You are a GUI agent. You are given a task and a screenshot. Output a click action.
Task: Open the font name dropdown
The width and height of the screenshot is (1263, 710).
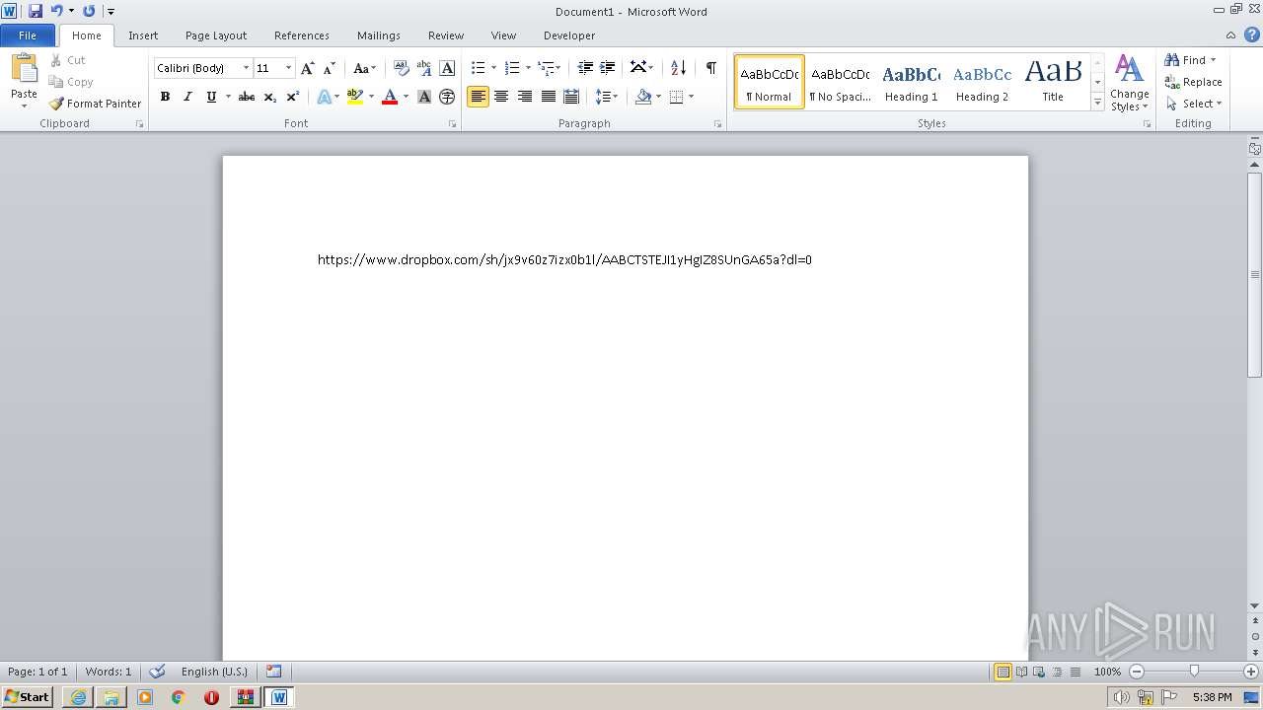click(x=246, y=68)
